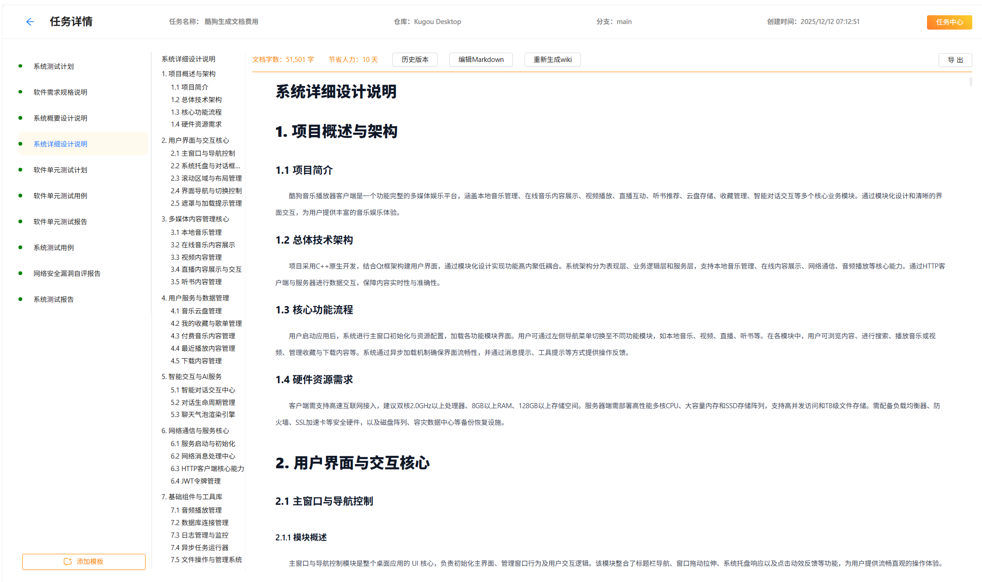Open 任务中心 from the top bar

tap(949, 22)
